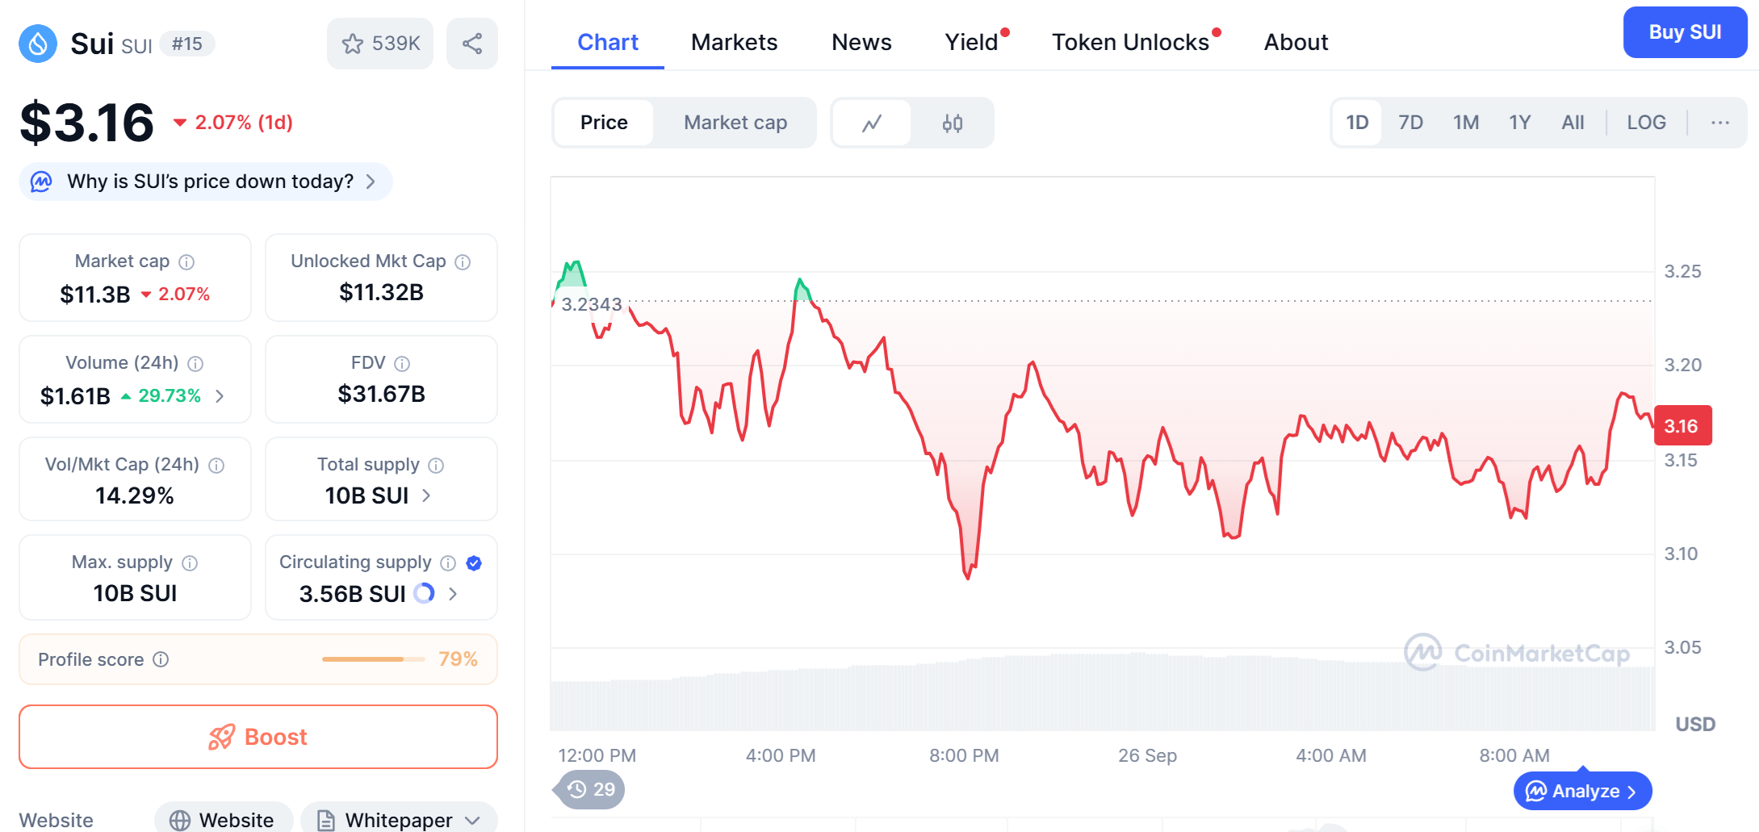
Task: Expand Total supply details chevron
Action: [426, 495]
